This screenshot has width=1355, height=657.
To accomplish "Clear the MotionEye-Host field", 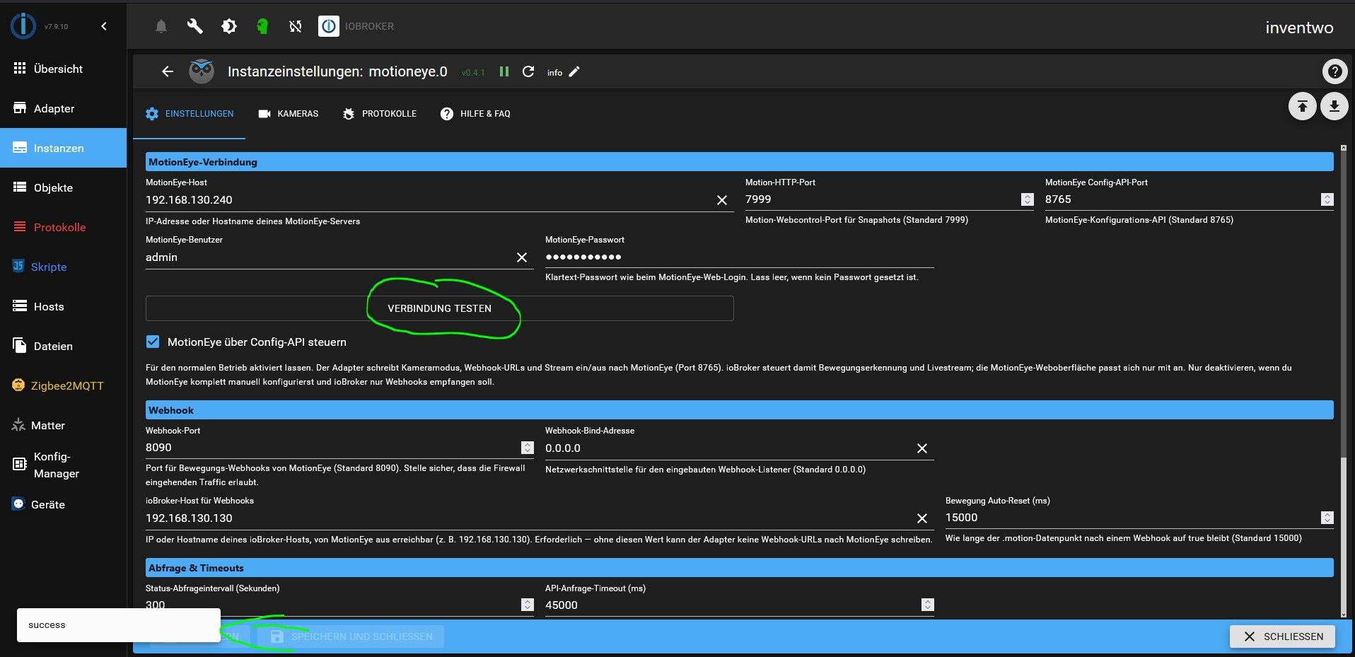I will [722, 200].
